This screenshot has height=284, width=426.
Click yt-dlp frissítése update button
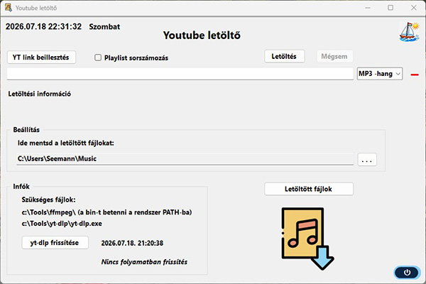[55, 243]
